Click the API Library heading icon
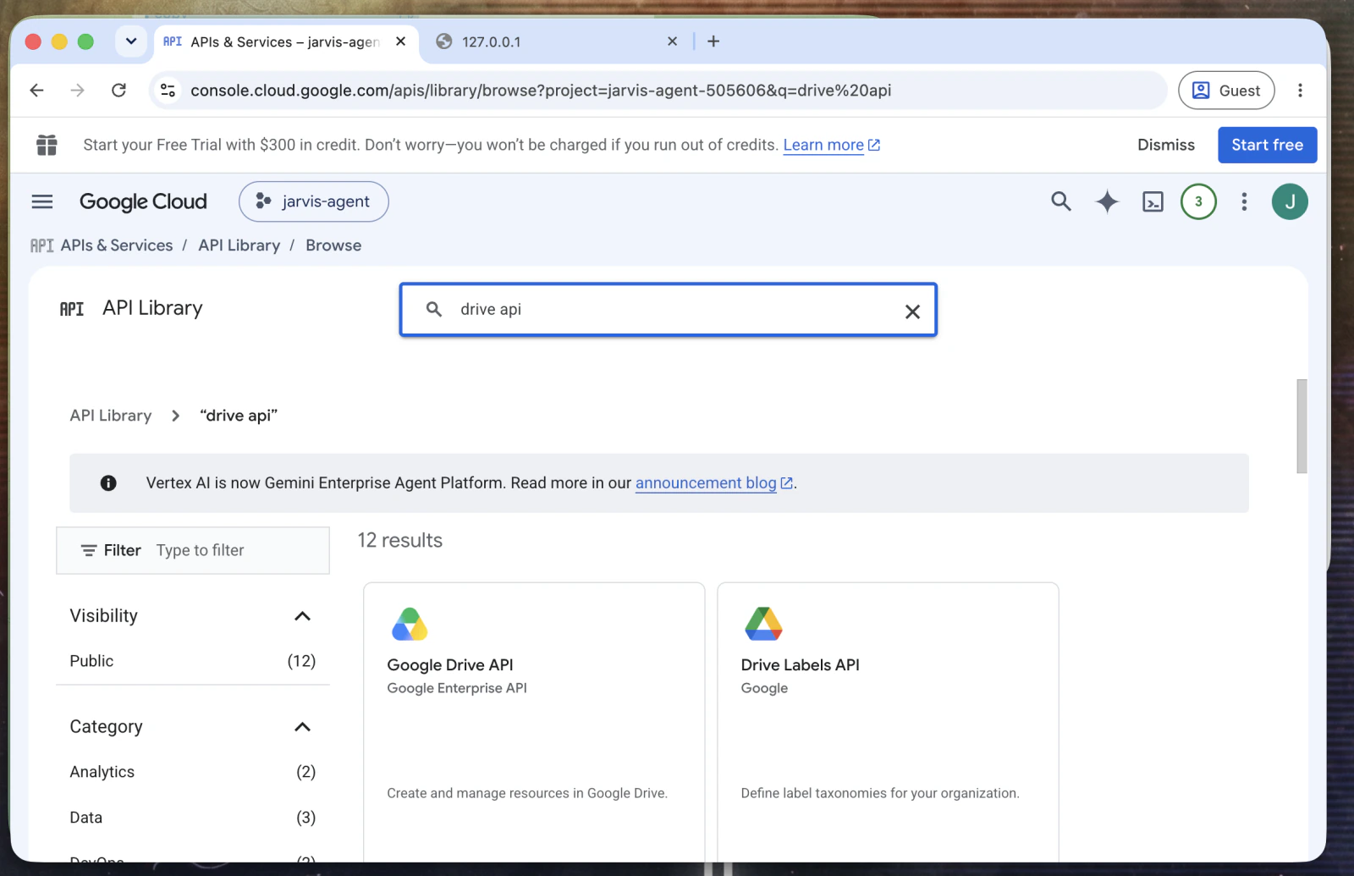The width and height of the screenshot is (1354, 876). [72, 309]
